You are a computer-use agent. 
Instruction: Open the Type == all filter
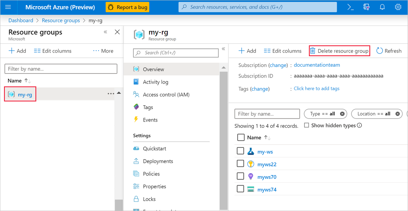(x=324, y=113)
